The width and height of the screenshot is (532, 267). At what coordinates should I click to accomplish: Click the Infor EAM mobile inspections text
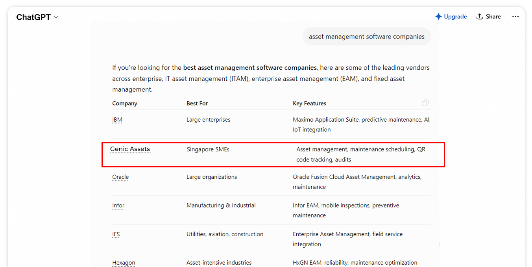coord(346,210)
